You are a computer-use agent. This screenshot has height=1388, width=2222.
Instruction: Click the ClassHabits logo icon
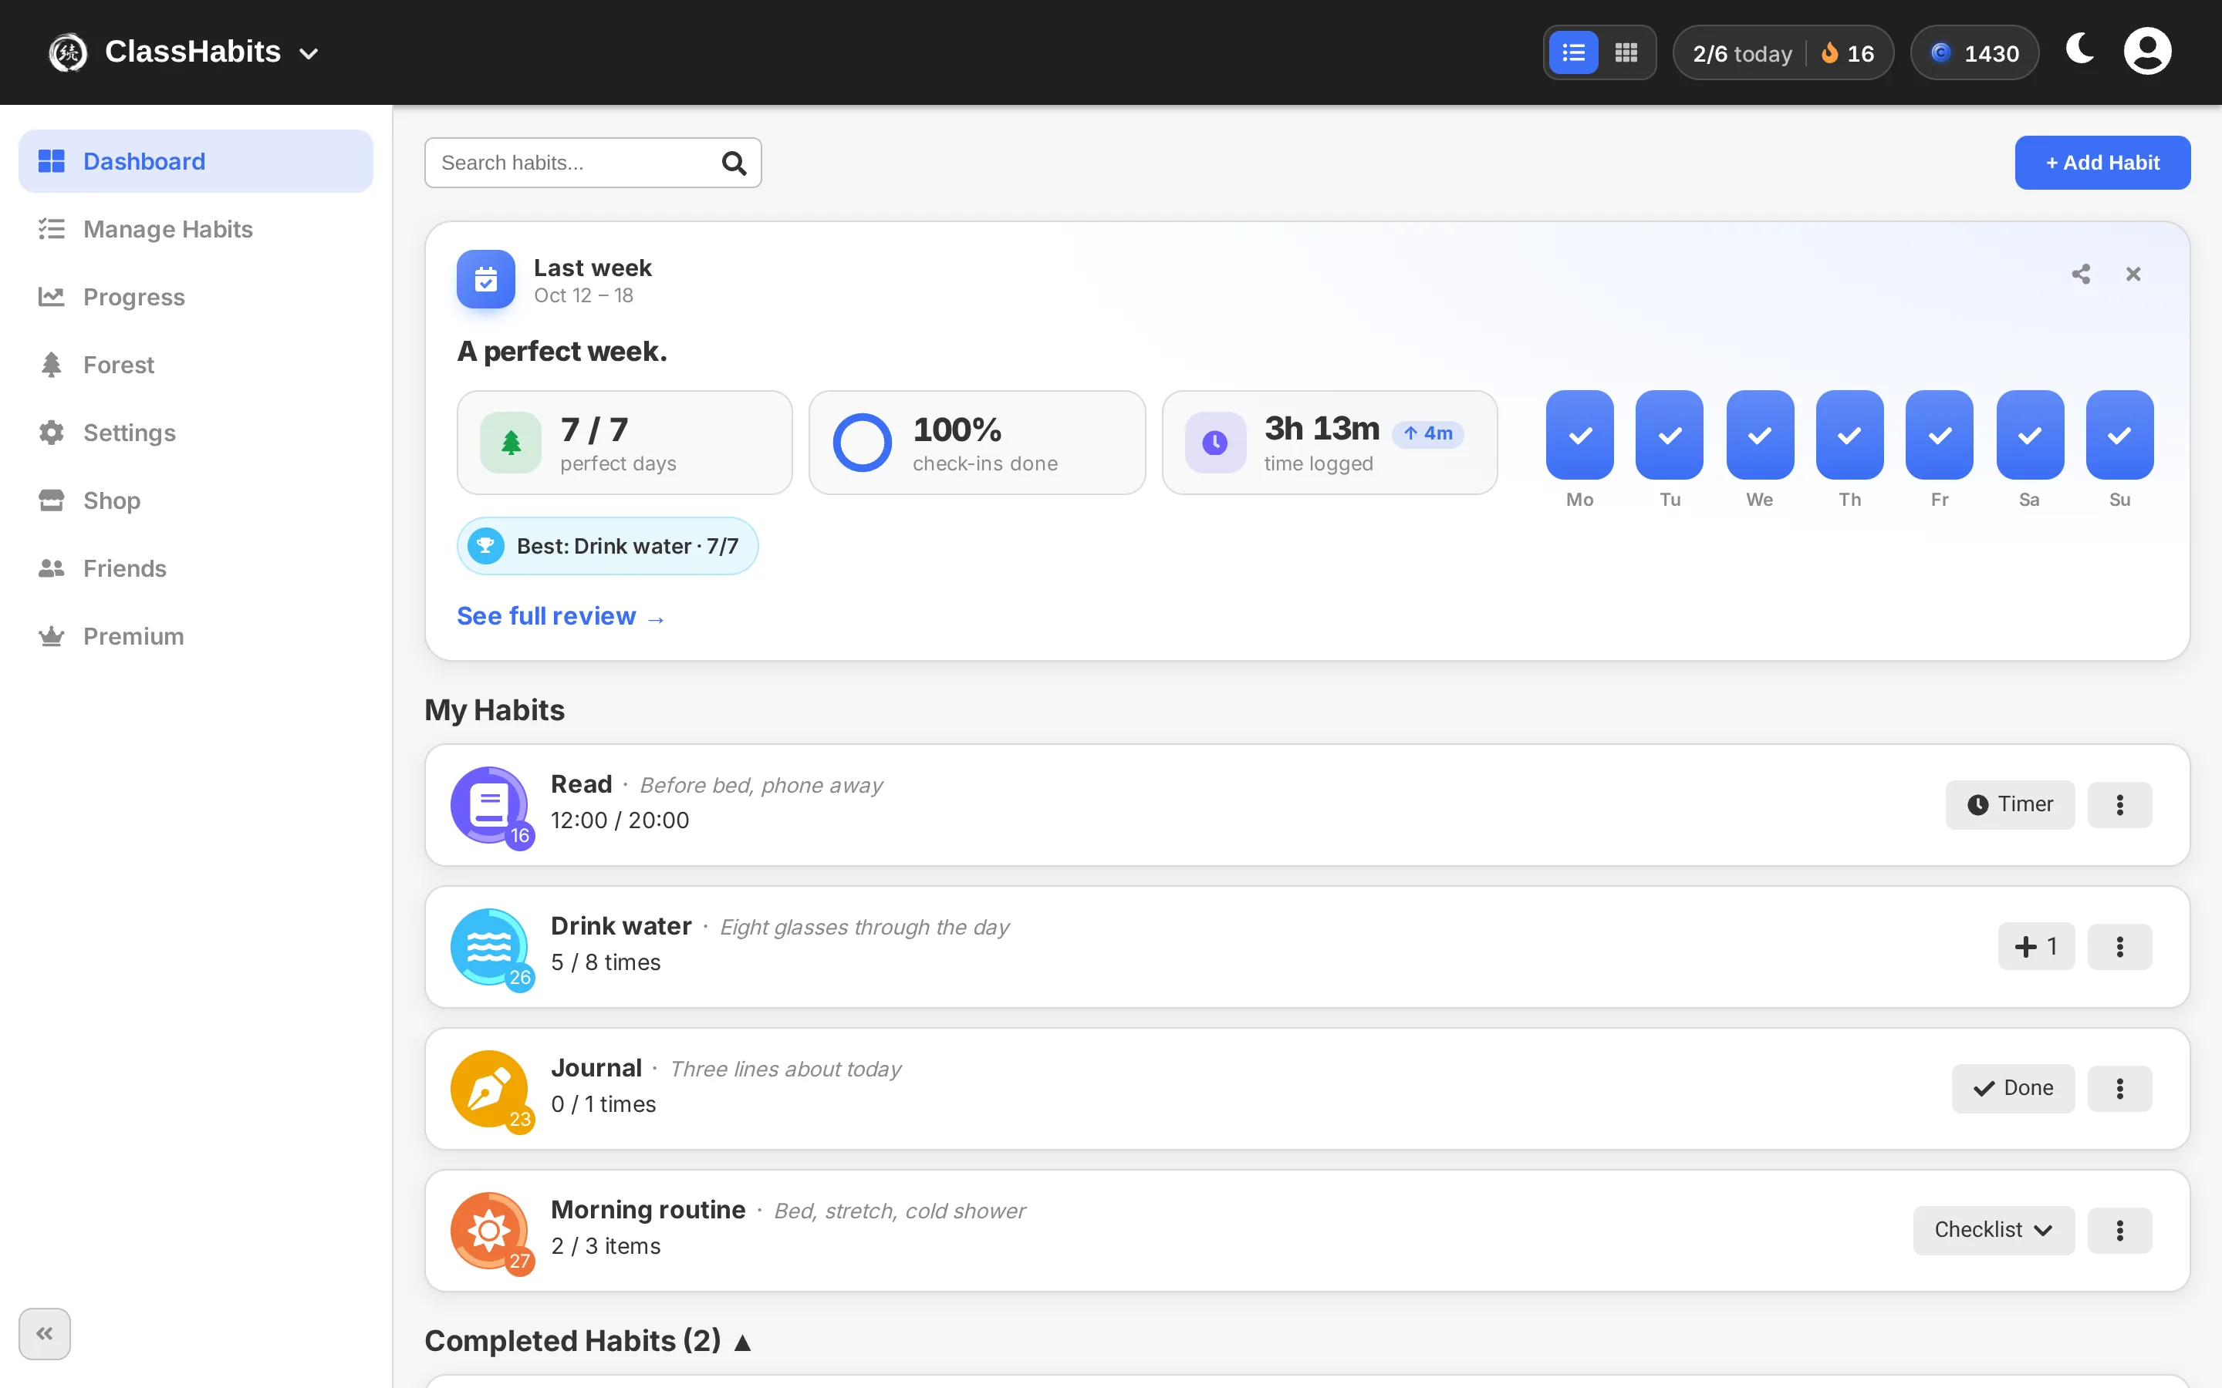coord(68,52)
